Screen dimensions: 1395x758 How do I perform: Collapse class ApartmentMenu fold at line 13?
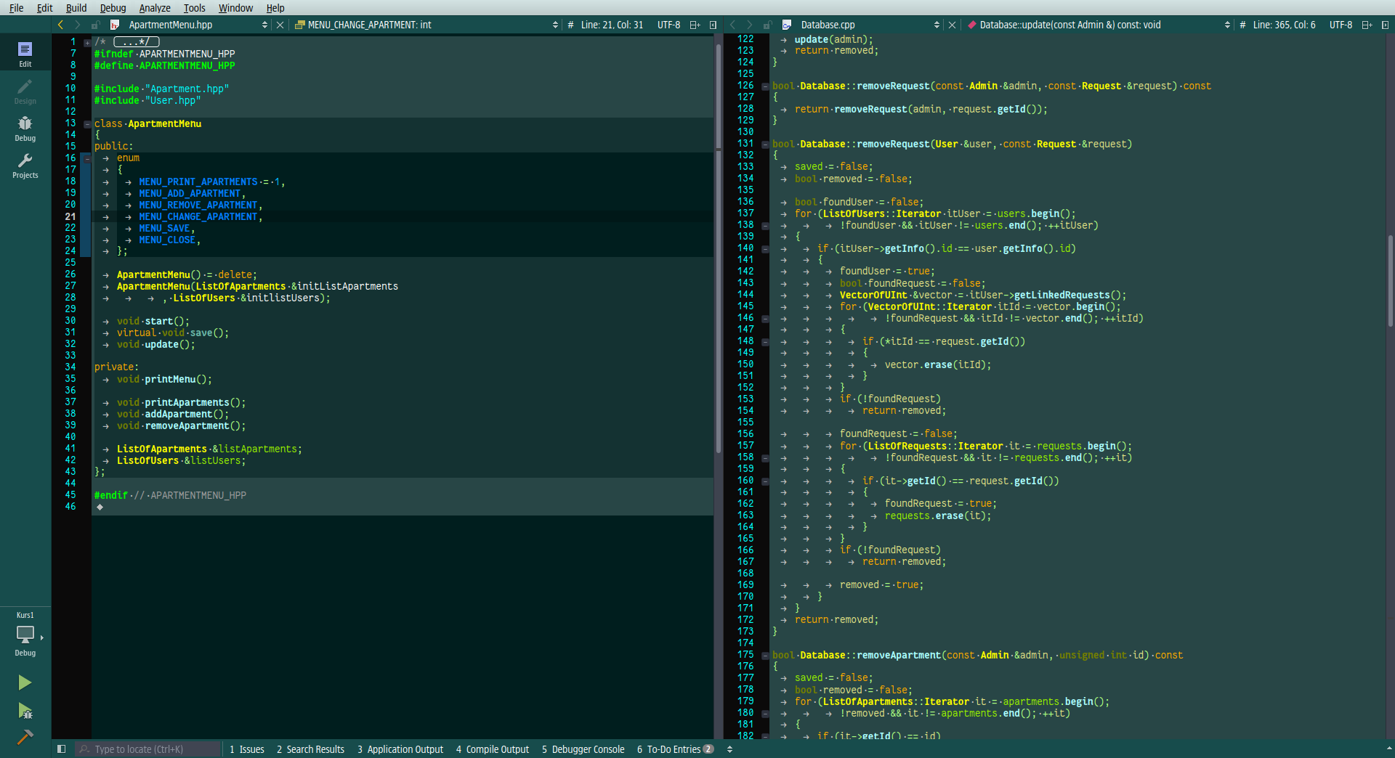[87, 123]
